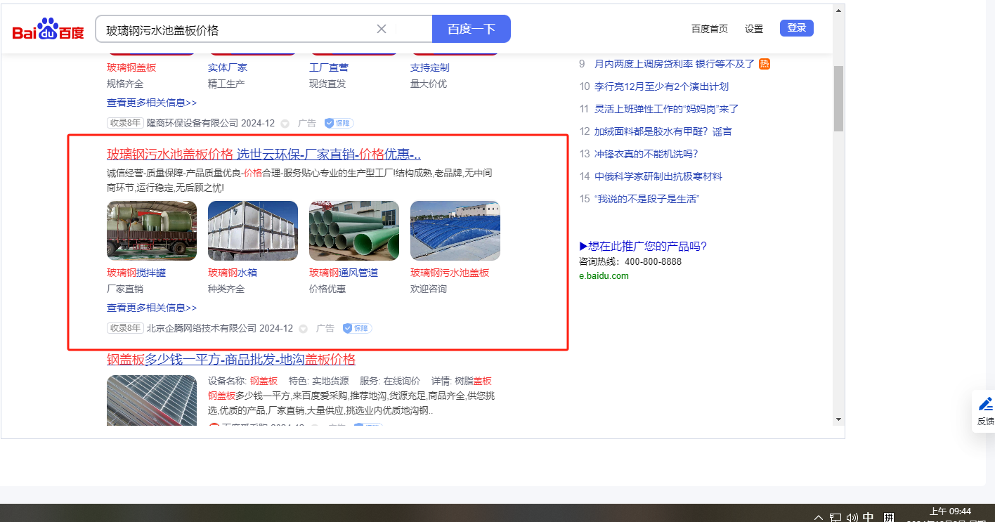This screenshot has height=522, width=995.
Task: Open the volume icon in system tray
Action: [x=852, y=518]
